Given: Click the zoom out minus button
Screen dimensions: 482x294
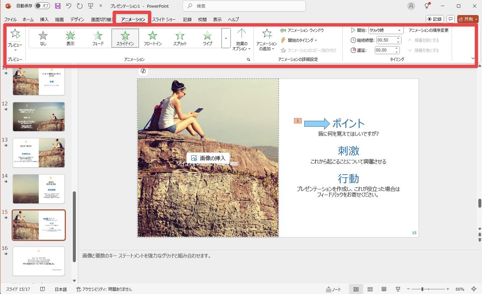Looking at the screenshot, I should [x=409, y=289].
